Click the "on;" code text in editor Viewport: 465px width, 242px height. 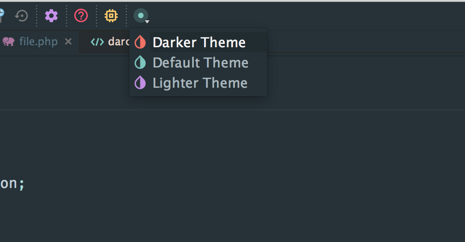point(12,184)
